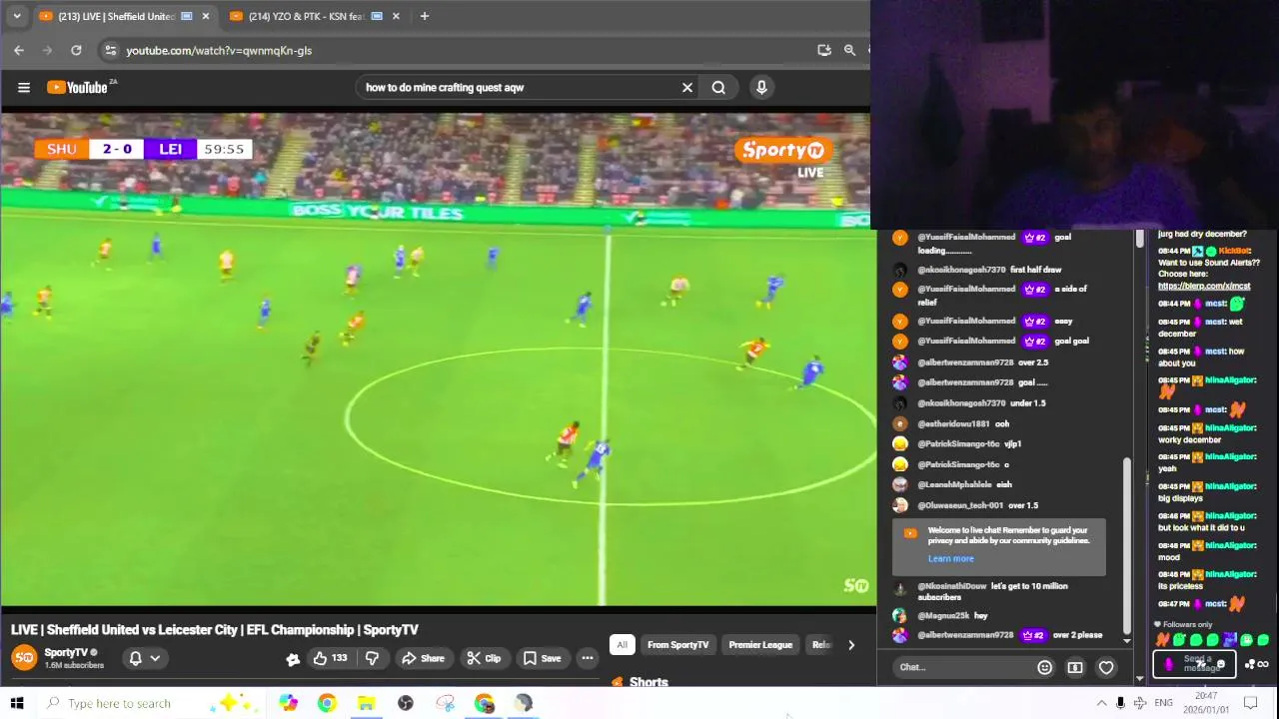
Task: Send a heart reaction in chat
Action: [1106, 667]
